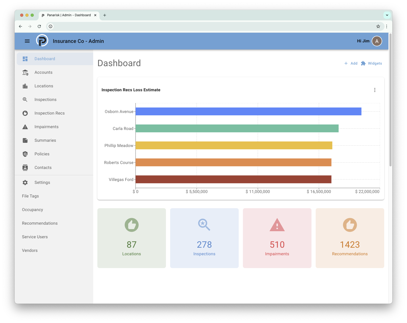Click the Contacts card icon
407x323 pixels.
25,168
